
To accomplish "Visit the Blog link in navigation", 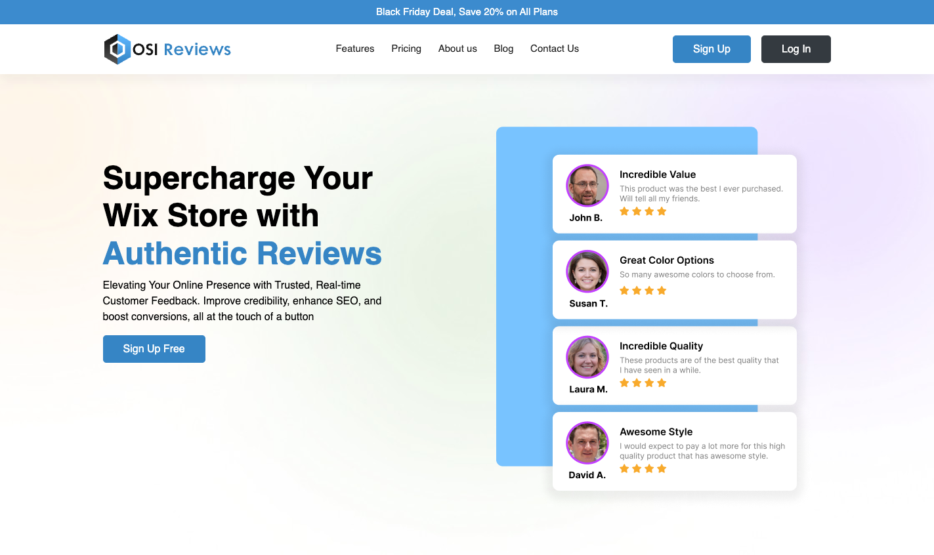I will (503, 49).
